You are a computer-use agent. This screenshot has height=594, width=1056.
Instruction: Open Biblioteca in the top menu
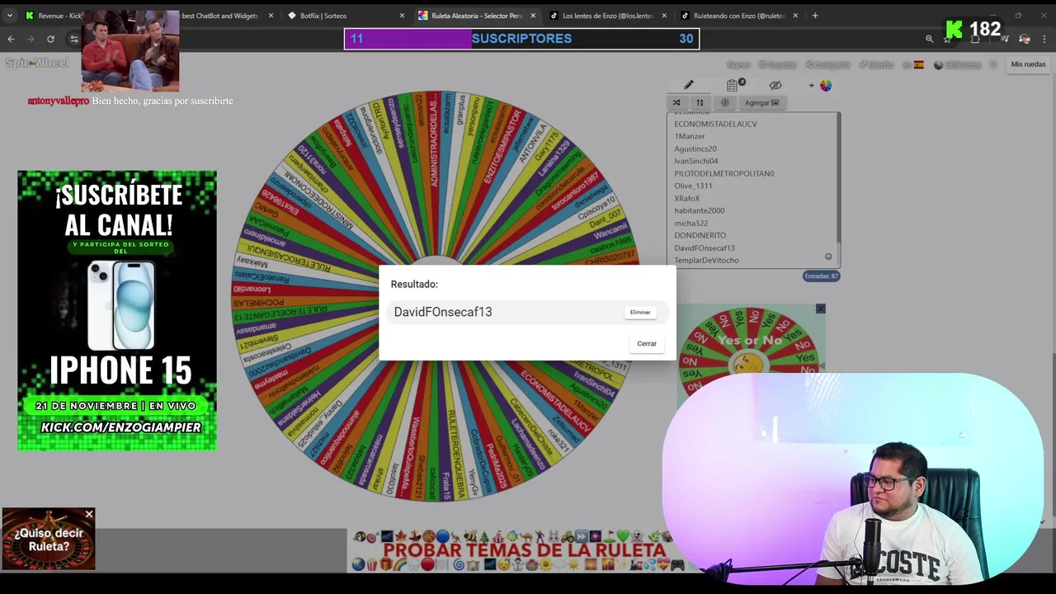tap(957, 64)
